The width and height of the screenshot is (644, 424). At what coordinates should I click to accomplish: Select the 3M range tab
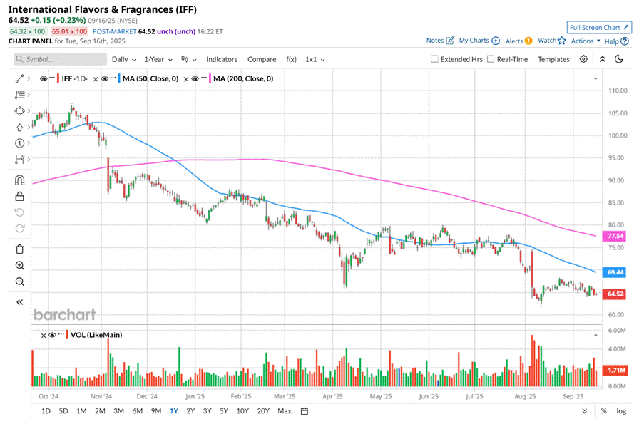(x=118, y=411)
